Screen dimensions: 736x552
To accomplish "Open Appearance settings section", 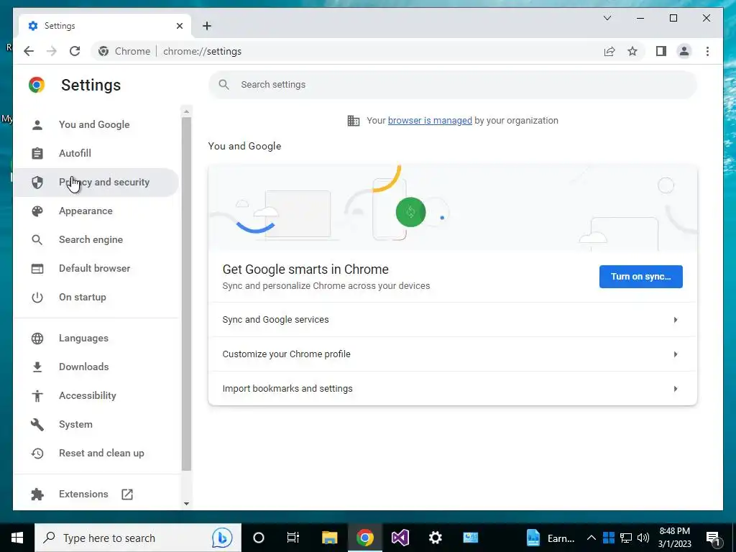I will point(96,211).
